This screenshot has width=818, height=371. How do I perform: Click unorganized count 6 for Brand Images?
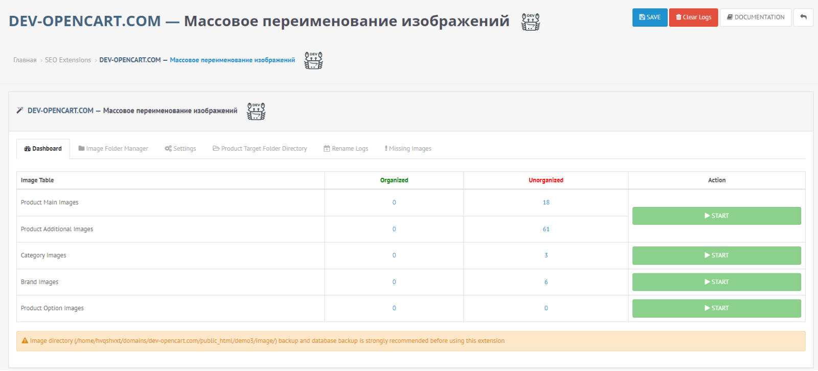pos(546,282)
